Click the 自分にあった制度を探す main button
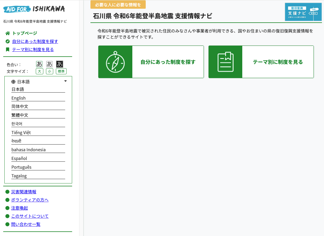The width and height of the screenshot is (324, 236). tap(168, 62)
